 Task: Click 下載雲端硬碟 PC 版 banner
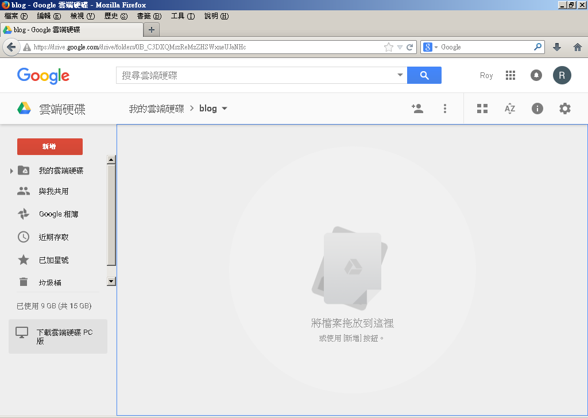(x=58, y=336)
